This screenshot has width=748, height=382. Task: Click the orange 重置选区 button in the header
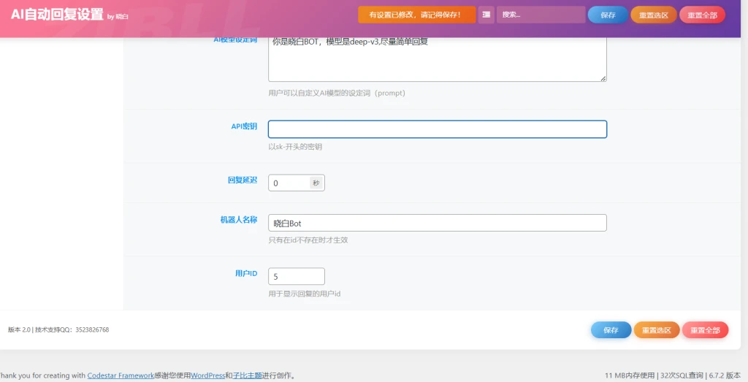(654, 15)
